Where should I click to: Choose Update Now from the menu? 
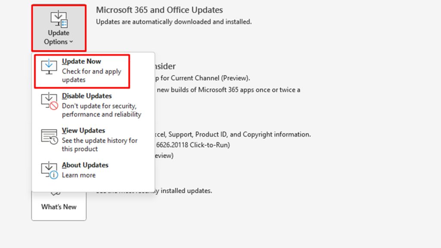point(81,61)
